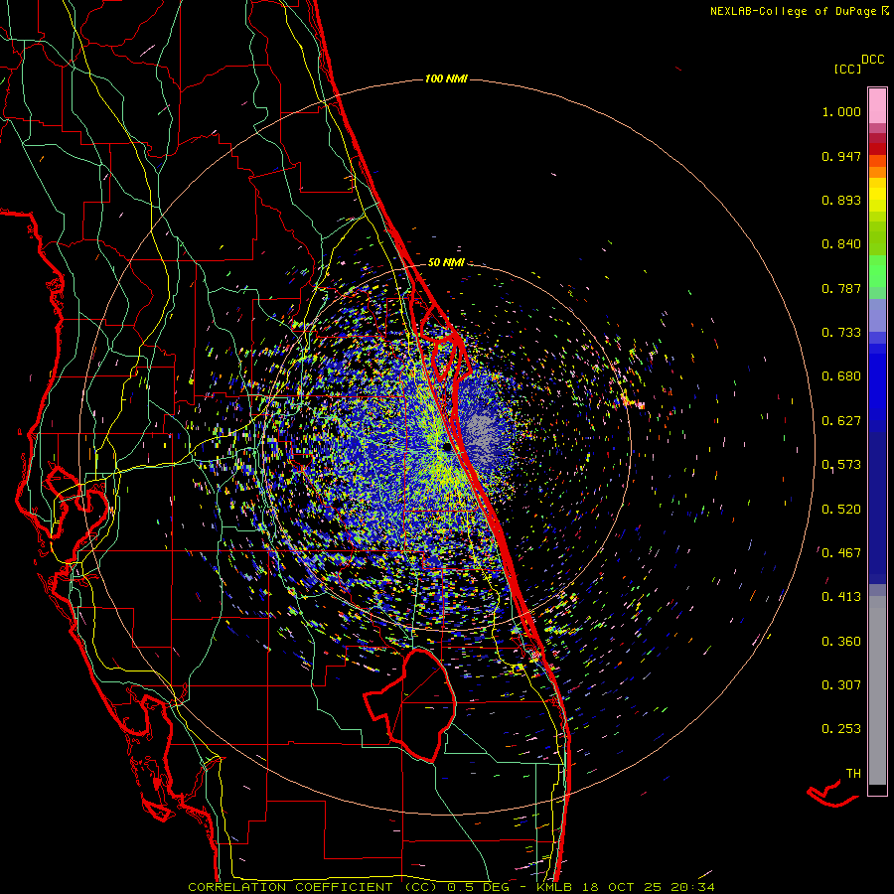Pick the red swatch near 0.947

pos(877,149)
